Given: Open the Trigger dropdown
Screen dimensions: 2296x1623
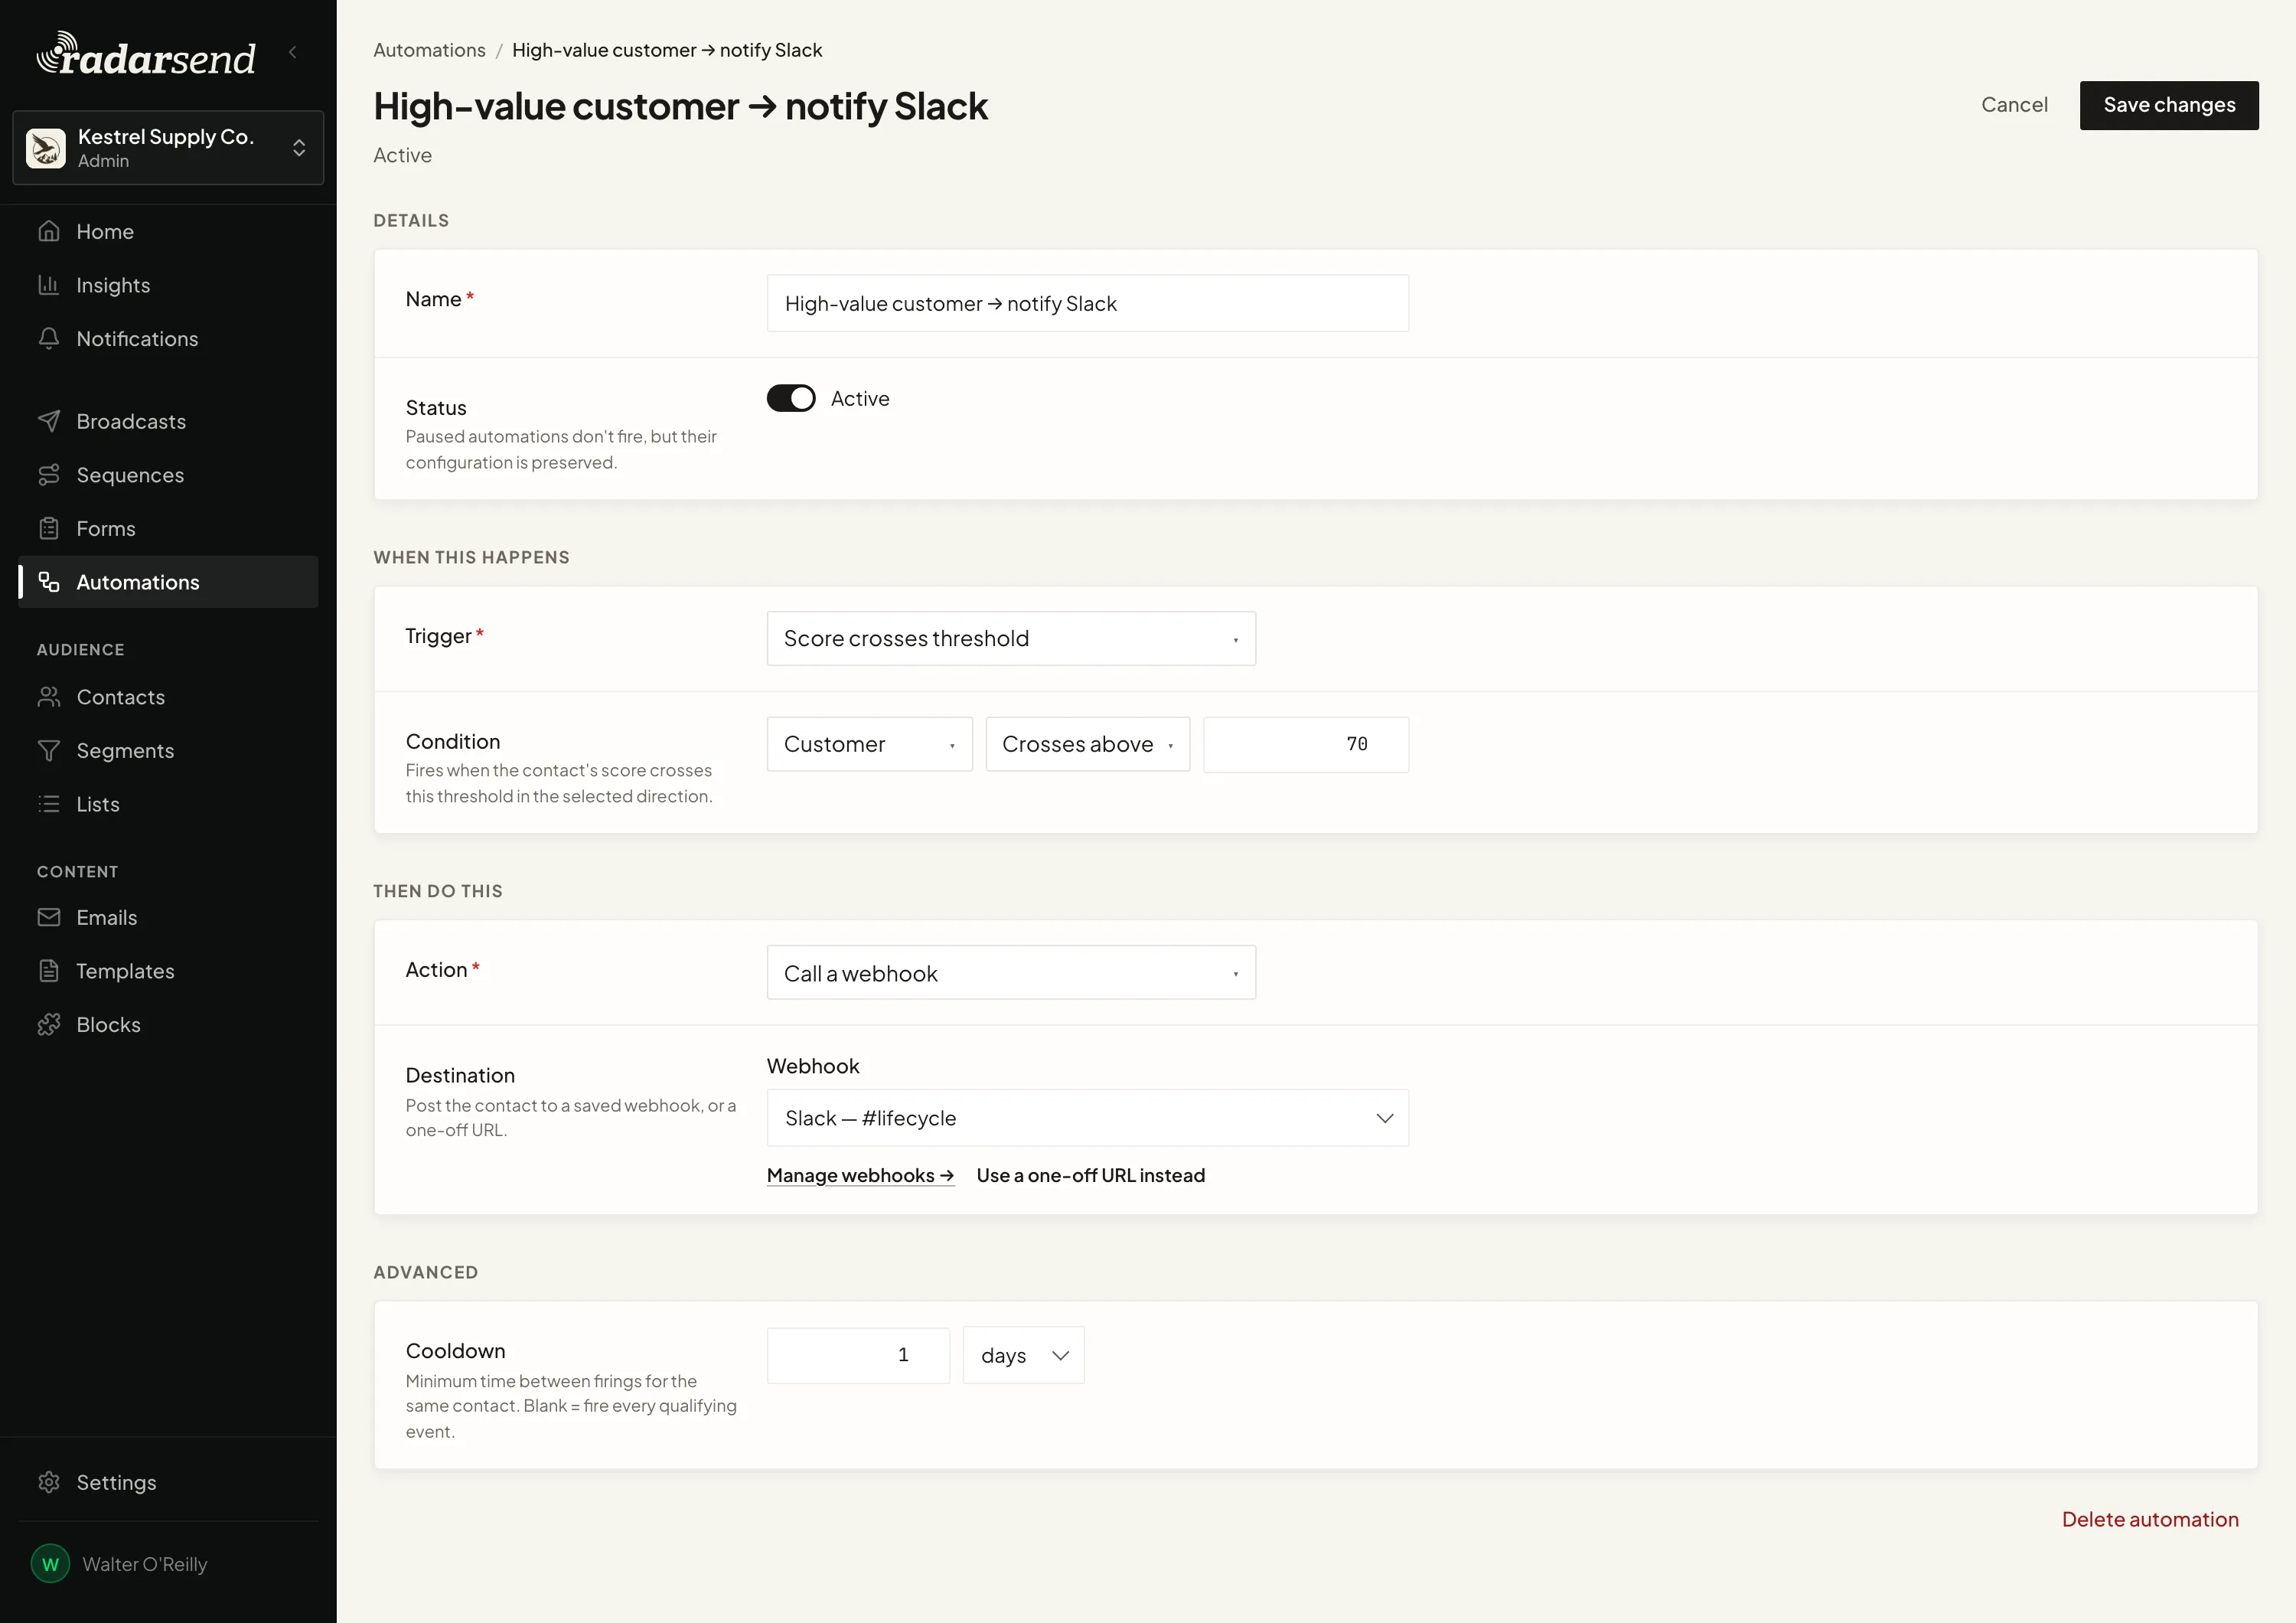Looking at the screenshot, I should pos(1011,638).
